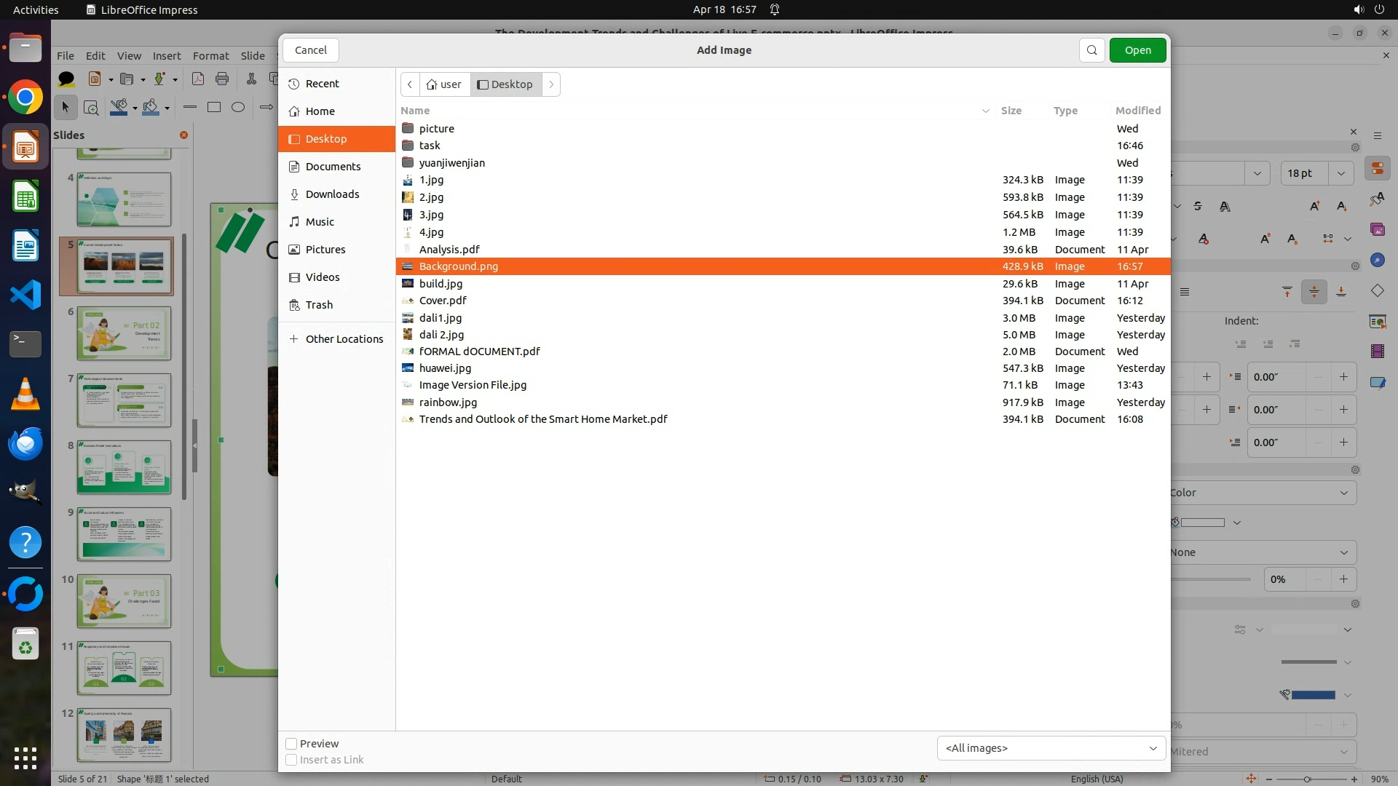Click the search icon in Add Image dialog
The image size is (1398, 786).
coord(1091,50)
